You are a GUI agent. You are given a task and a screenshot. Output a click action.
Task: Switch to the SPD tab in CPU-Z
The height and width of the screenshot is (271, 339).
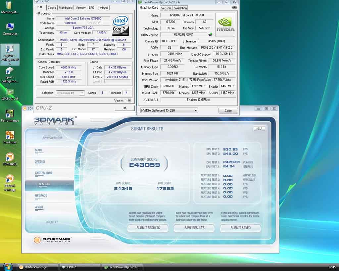[92, 8]
